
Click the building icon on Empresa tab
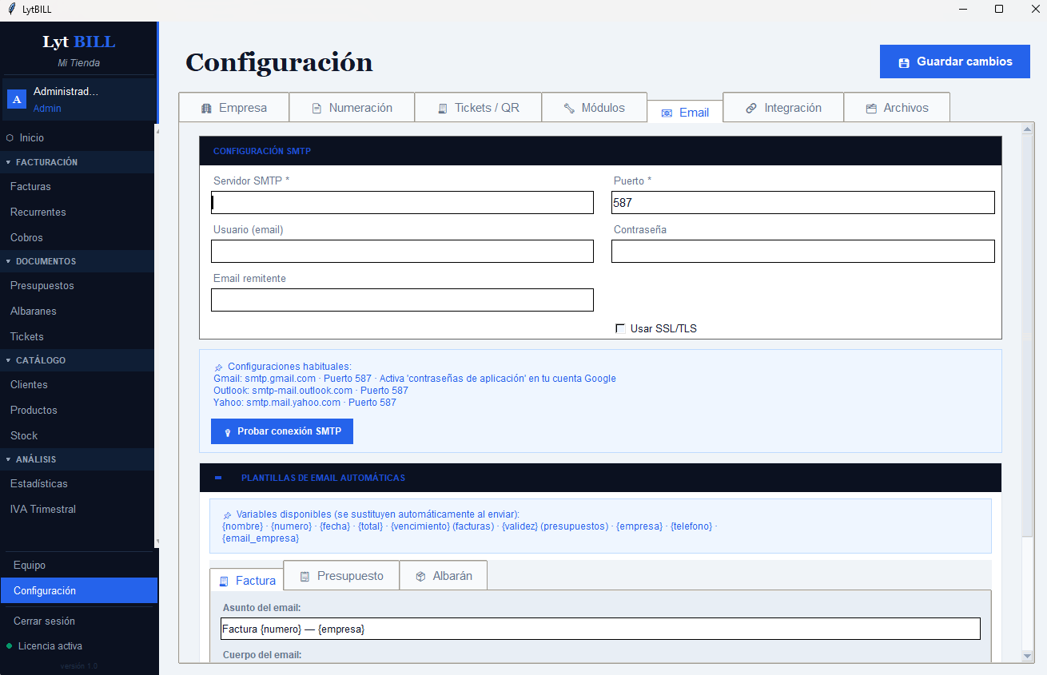(206, 108)
